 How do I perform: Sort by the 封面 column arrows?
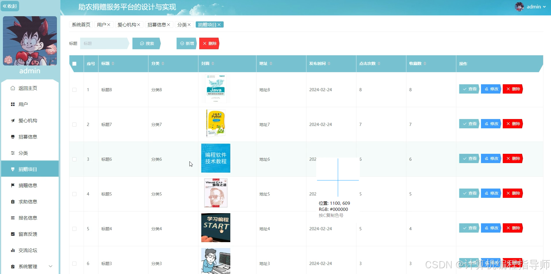tap(213, 63)
